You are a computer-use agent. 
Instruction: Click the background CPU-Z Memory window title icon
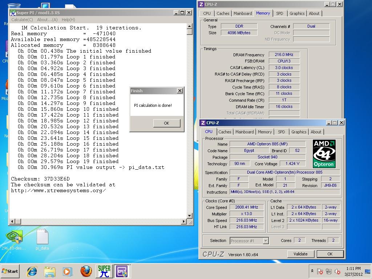pyautogui.click(x=201, y=4)
